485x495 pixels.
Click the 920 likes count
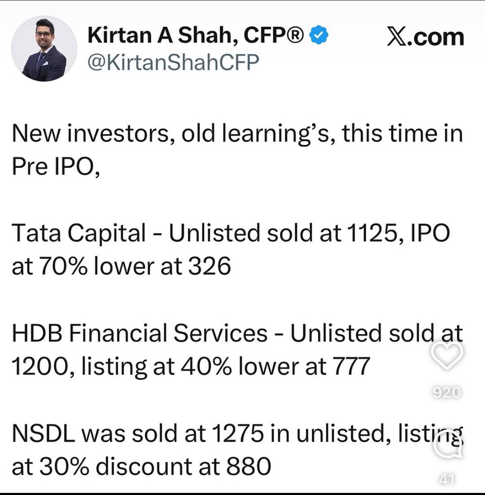click(446, 392)
